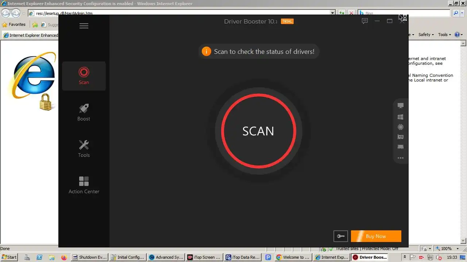Show graphics card info icon
The width and height of the screenshot is (467, 262).
coord(401,137)
